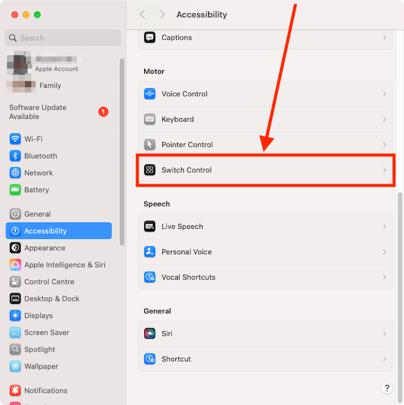Screen dimensions: 404x405
Task: Select Appearance in the sidebar
Action: pos(44,248)
